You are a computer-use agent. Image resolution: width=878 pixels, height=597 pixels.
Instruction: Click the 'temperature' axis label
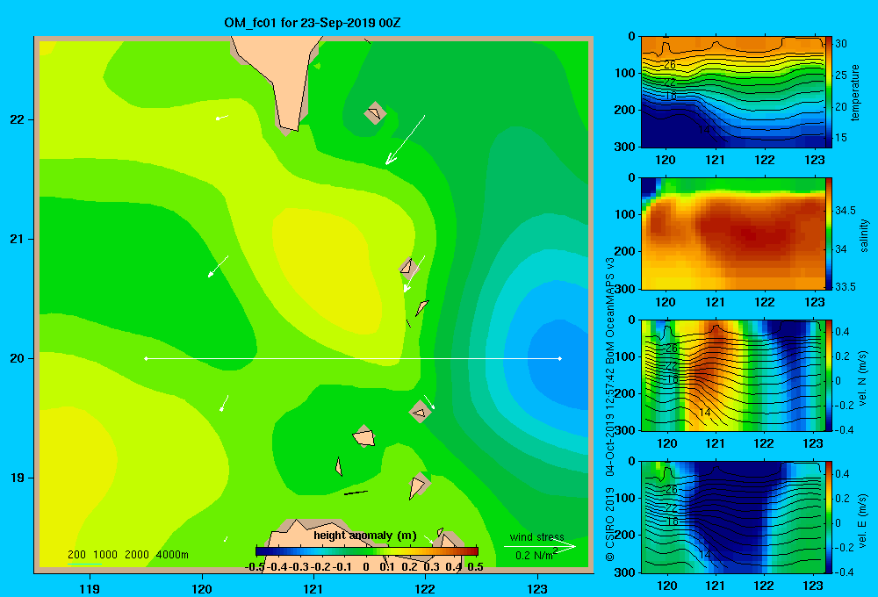[x=854, y=92]
